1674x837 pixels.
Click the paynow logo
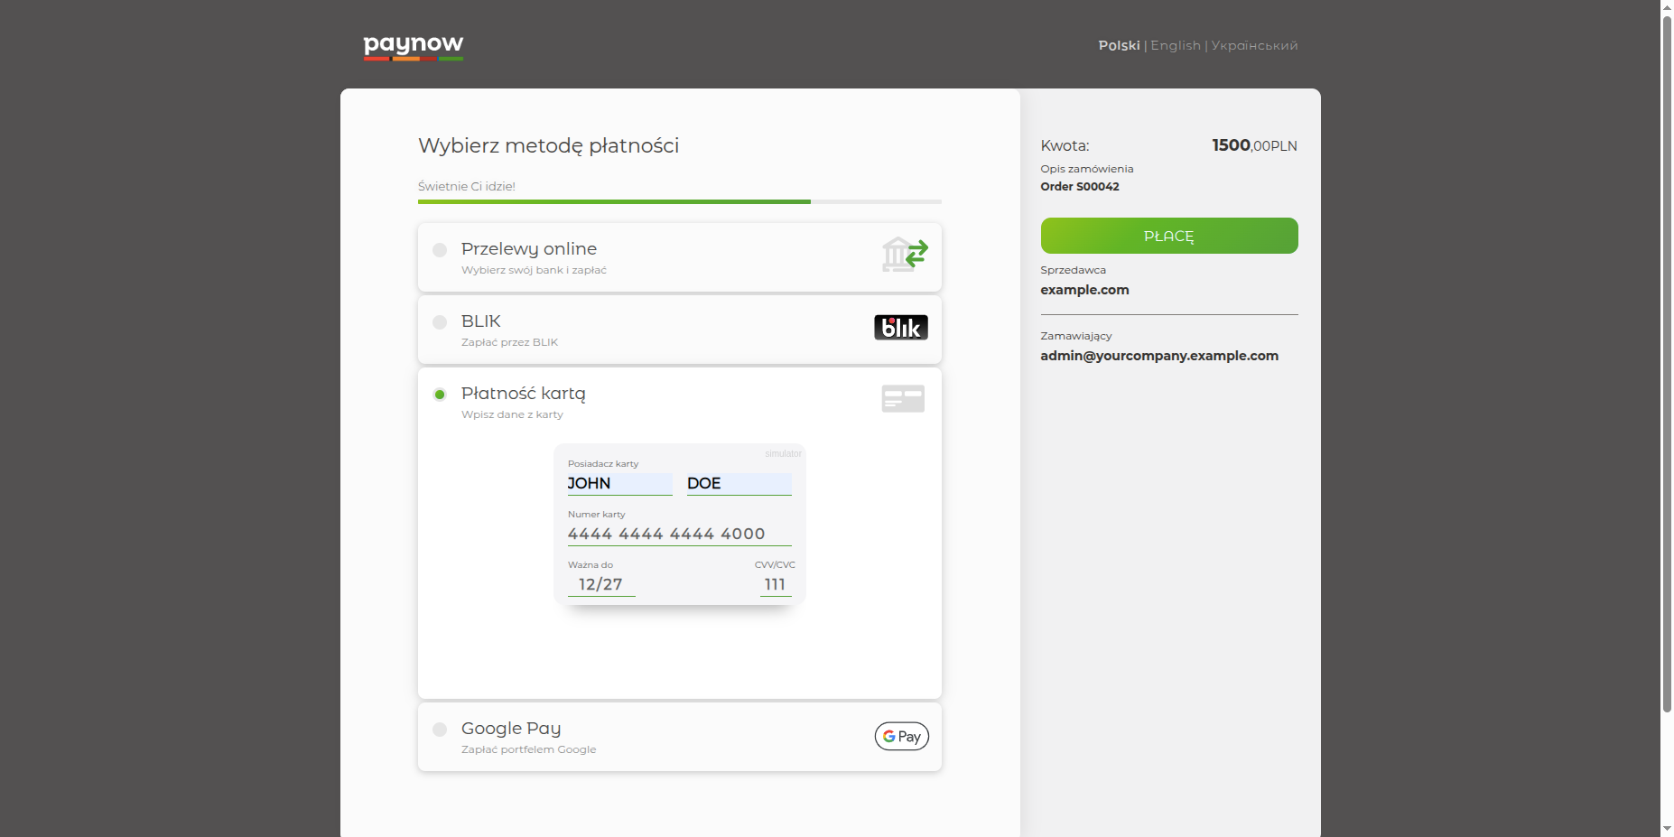pyautogui.click(x=413, y=46)
